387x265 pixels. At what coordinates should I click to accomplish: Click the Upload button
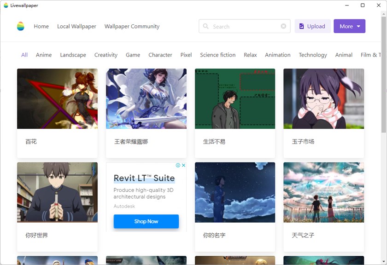pos(312,26)
